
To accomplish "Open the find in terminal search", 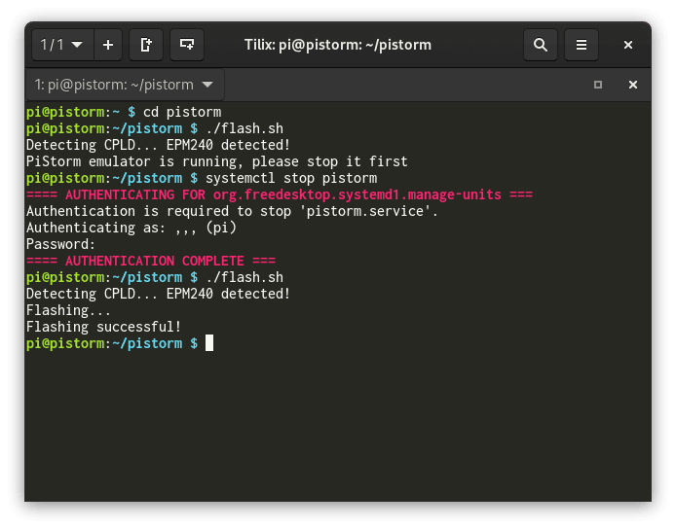I will tap(540, 45).
